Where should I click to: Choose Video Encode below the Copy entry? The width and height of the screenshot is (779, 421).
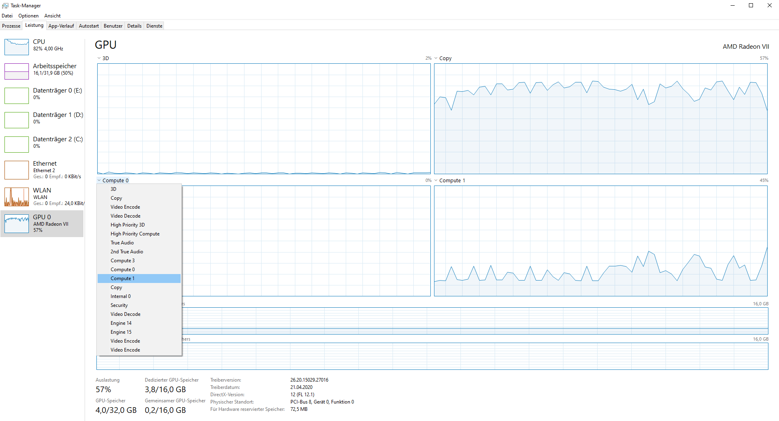139,207
